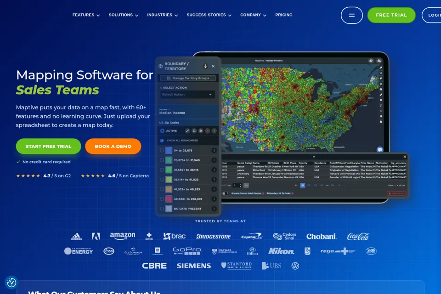441x294 pixels.
Task: Open options menu for 0+ to 25,875 row
Action: (x=214, y=151)
